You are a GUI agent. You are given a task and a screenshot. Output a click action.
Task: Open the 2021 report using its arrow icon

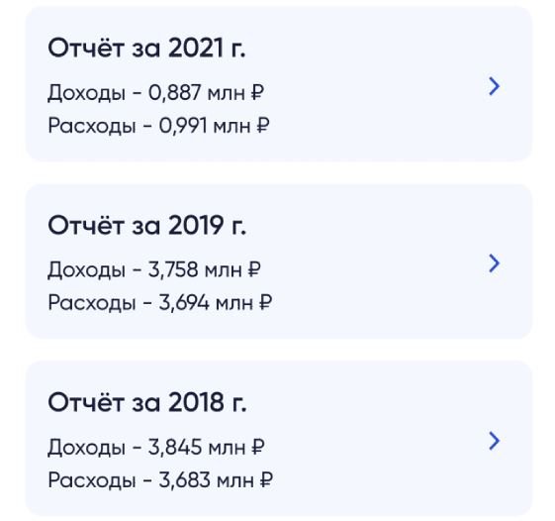[494, 86]
